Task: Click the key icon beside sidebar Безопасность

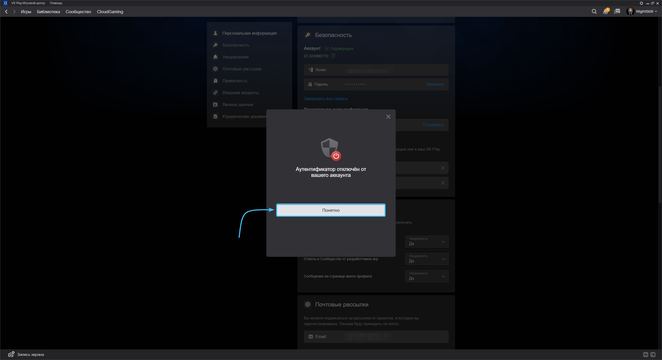Action: click(x=215, y=45)
